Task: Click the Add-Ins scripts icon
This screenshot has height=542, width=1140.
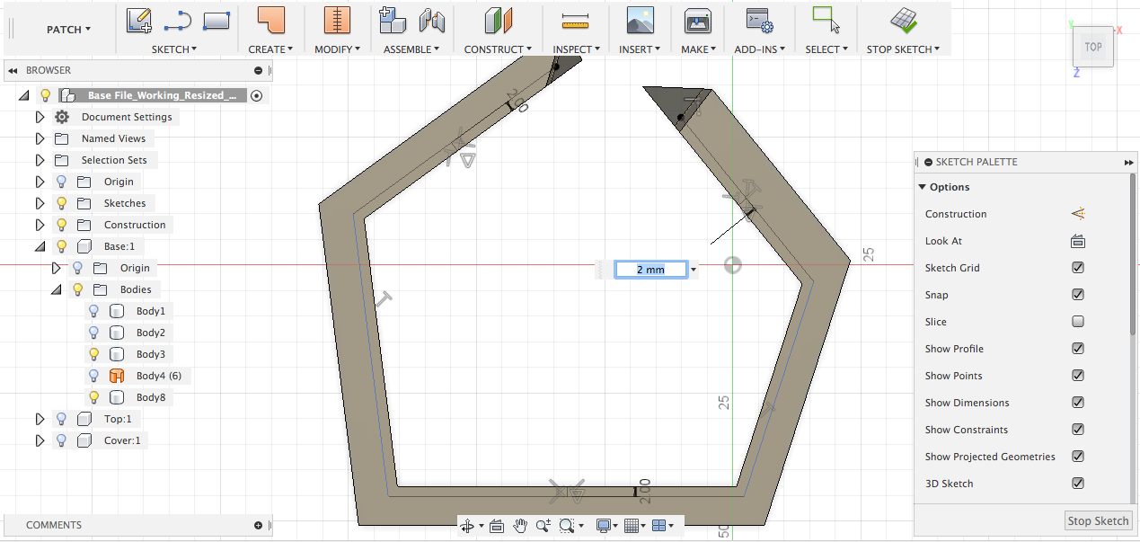Action: pos(760,20)
